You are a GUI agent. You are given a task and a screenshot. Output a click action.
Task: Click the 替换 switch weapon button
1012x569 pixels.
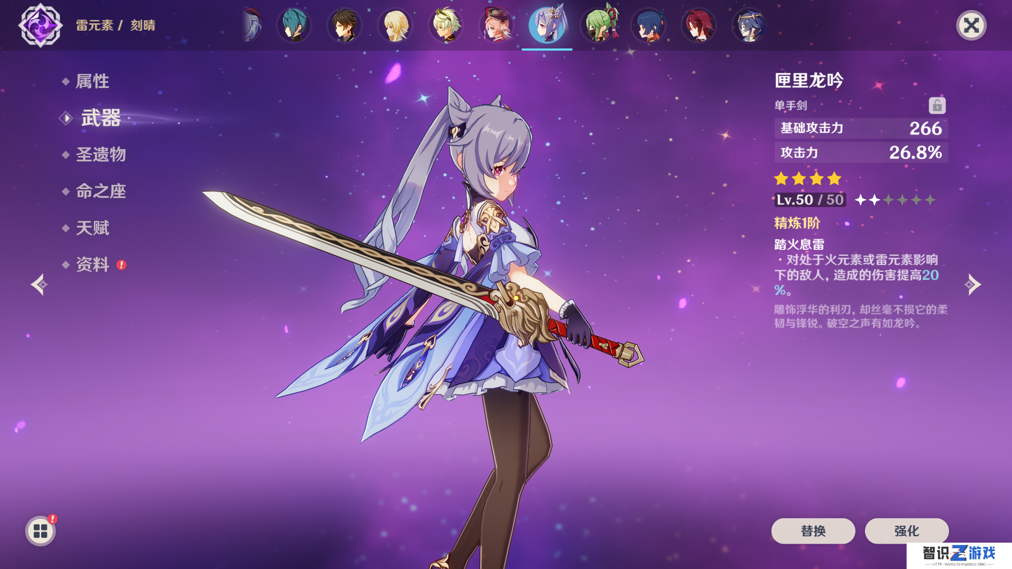813,531
